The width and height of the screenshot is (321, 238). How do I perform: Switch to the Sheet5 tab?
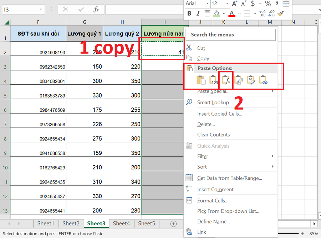tap(146, 223)
